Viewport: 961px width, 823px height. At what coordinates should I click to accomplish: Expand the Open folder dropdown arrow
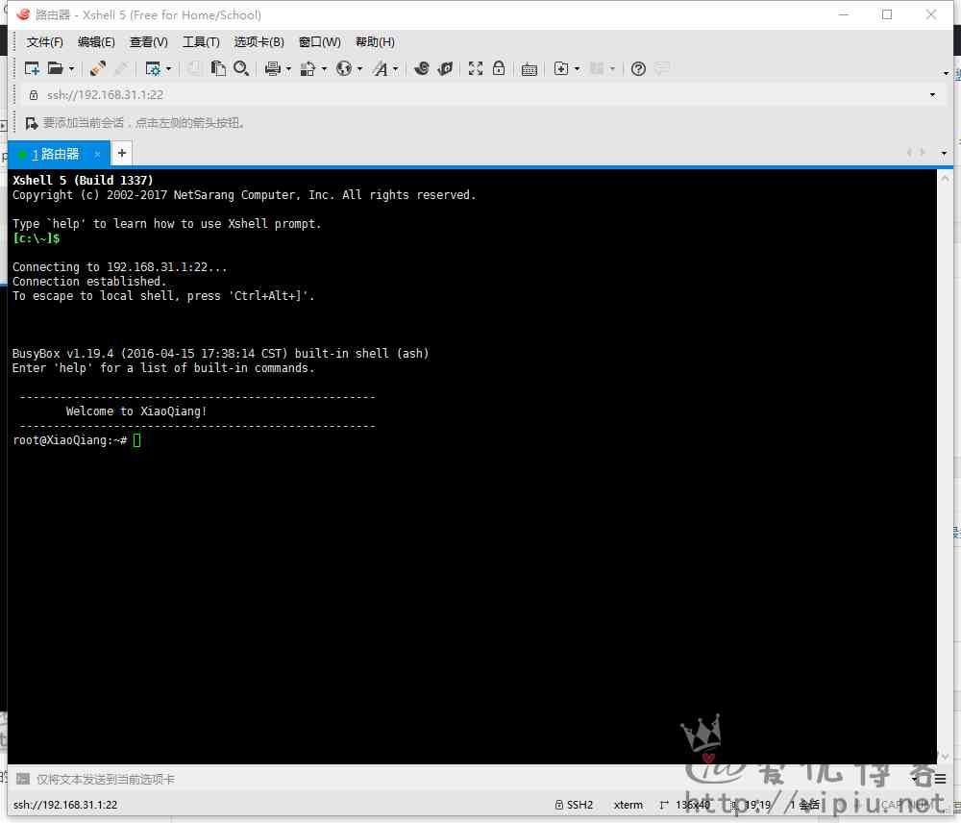point(71,68)
